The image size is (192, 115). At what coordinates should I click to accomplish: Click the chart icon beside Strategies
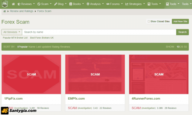click(x=127, y=4)
